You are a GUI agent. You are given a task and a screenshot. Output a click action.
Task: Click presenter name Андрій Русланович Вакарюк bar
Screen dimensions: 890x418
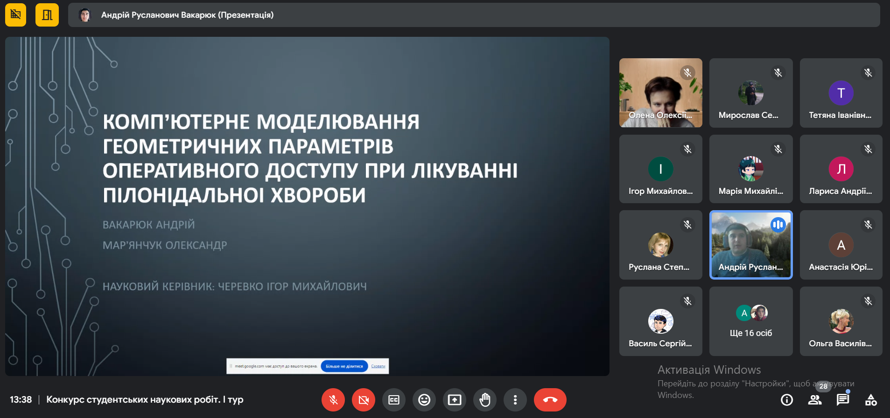(474, 15)
